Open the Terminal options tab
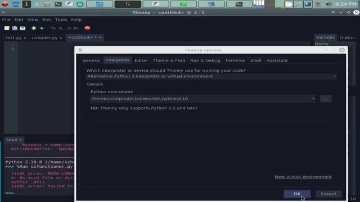The width and height of the screenshot is (360, 202). click(x=235, y=61)
